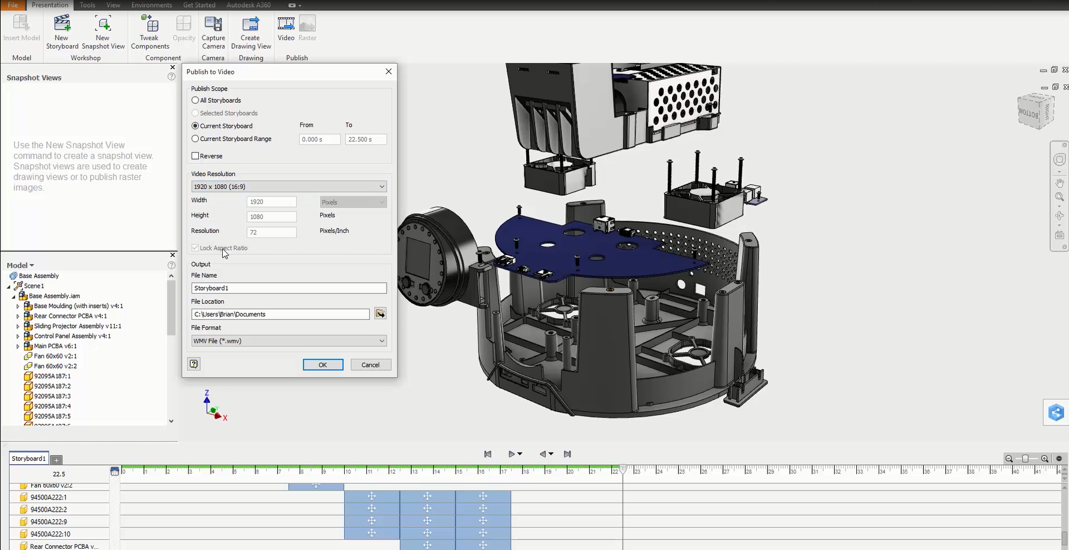Switch to the Environments ribbon tab

point(151,5)
